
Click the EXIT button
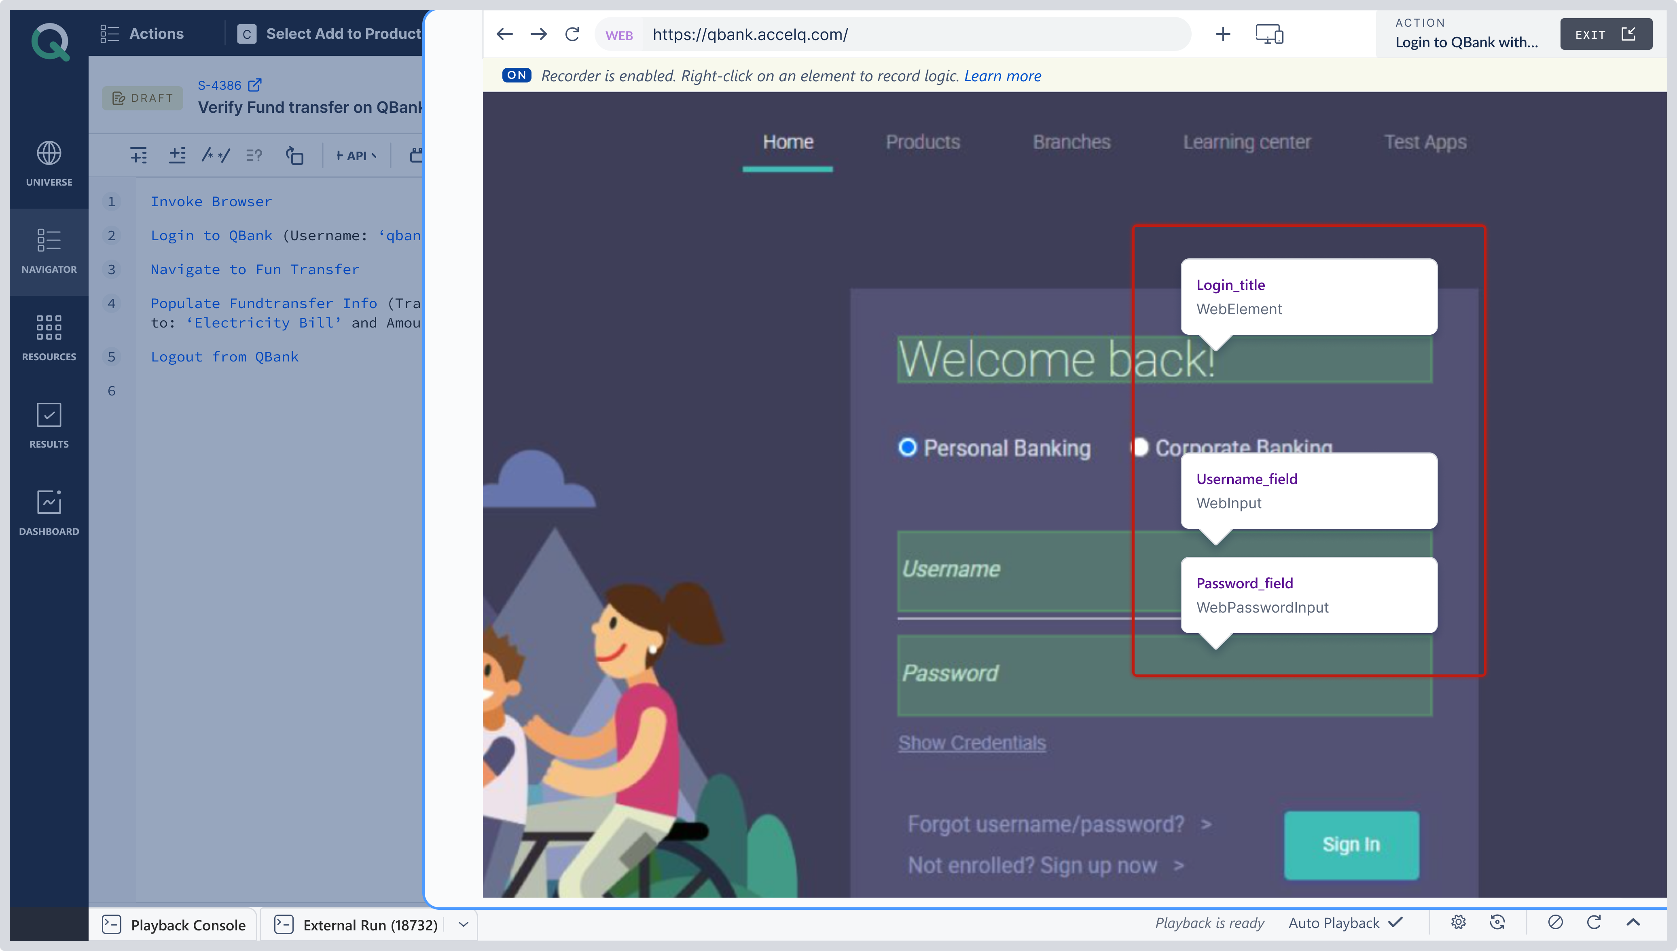click(x=1606, y=34)
